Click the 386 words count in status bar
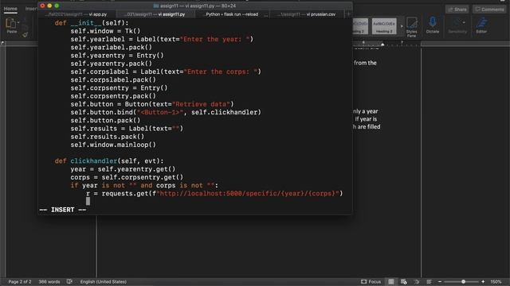 point(49,282)
